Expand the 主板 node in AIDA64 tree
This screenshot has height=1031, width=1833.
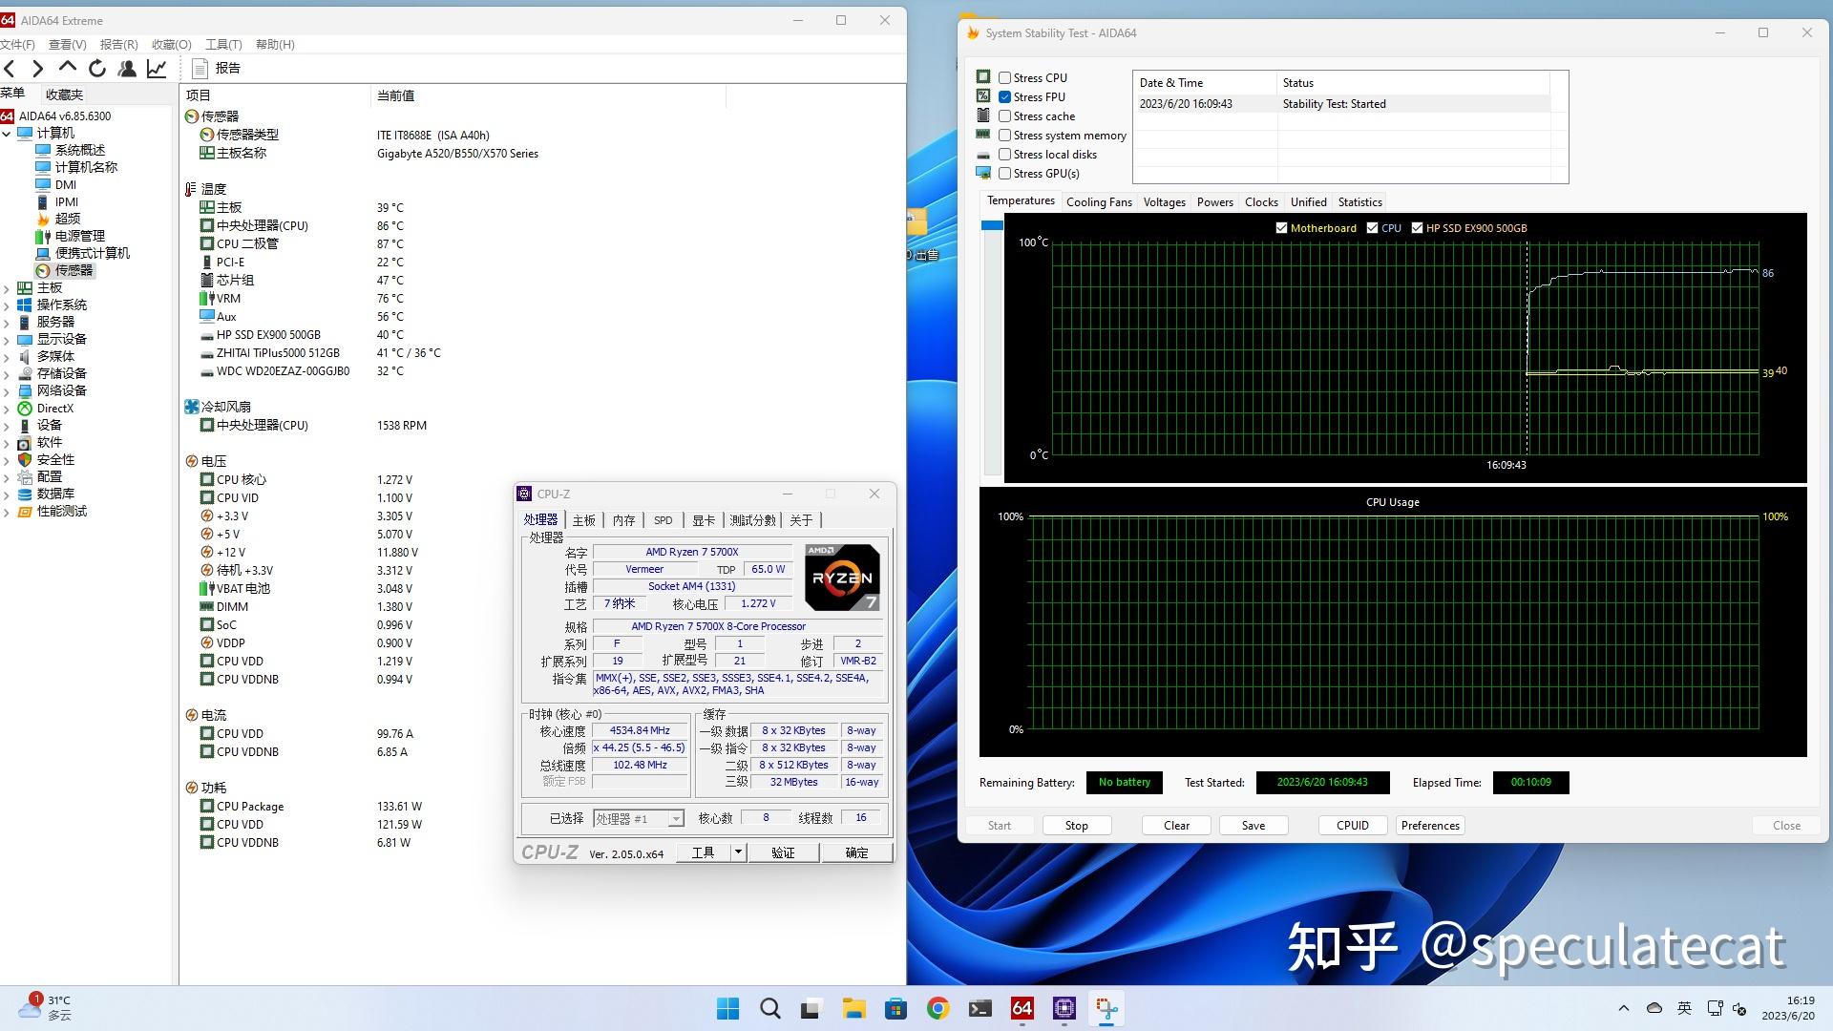coord(9,287)
